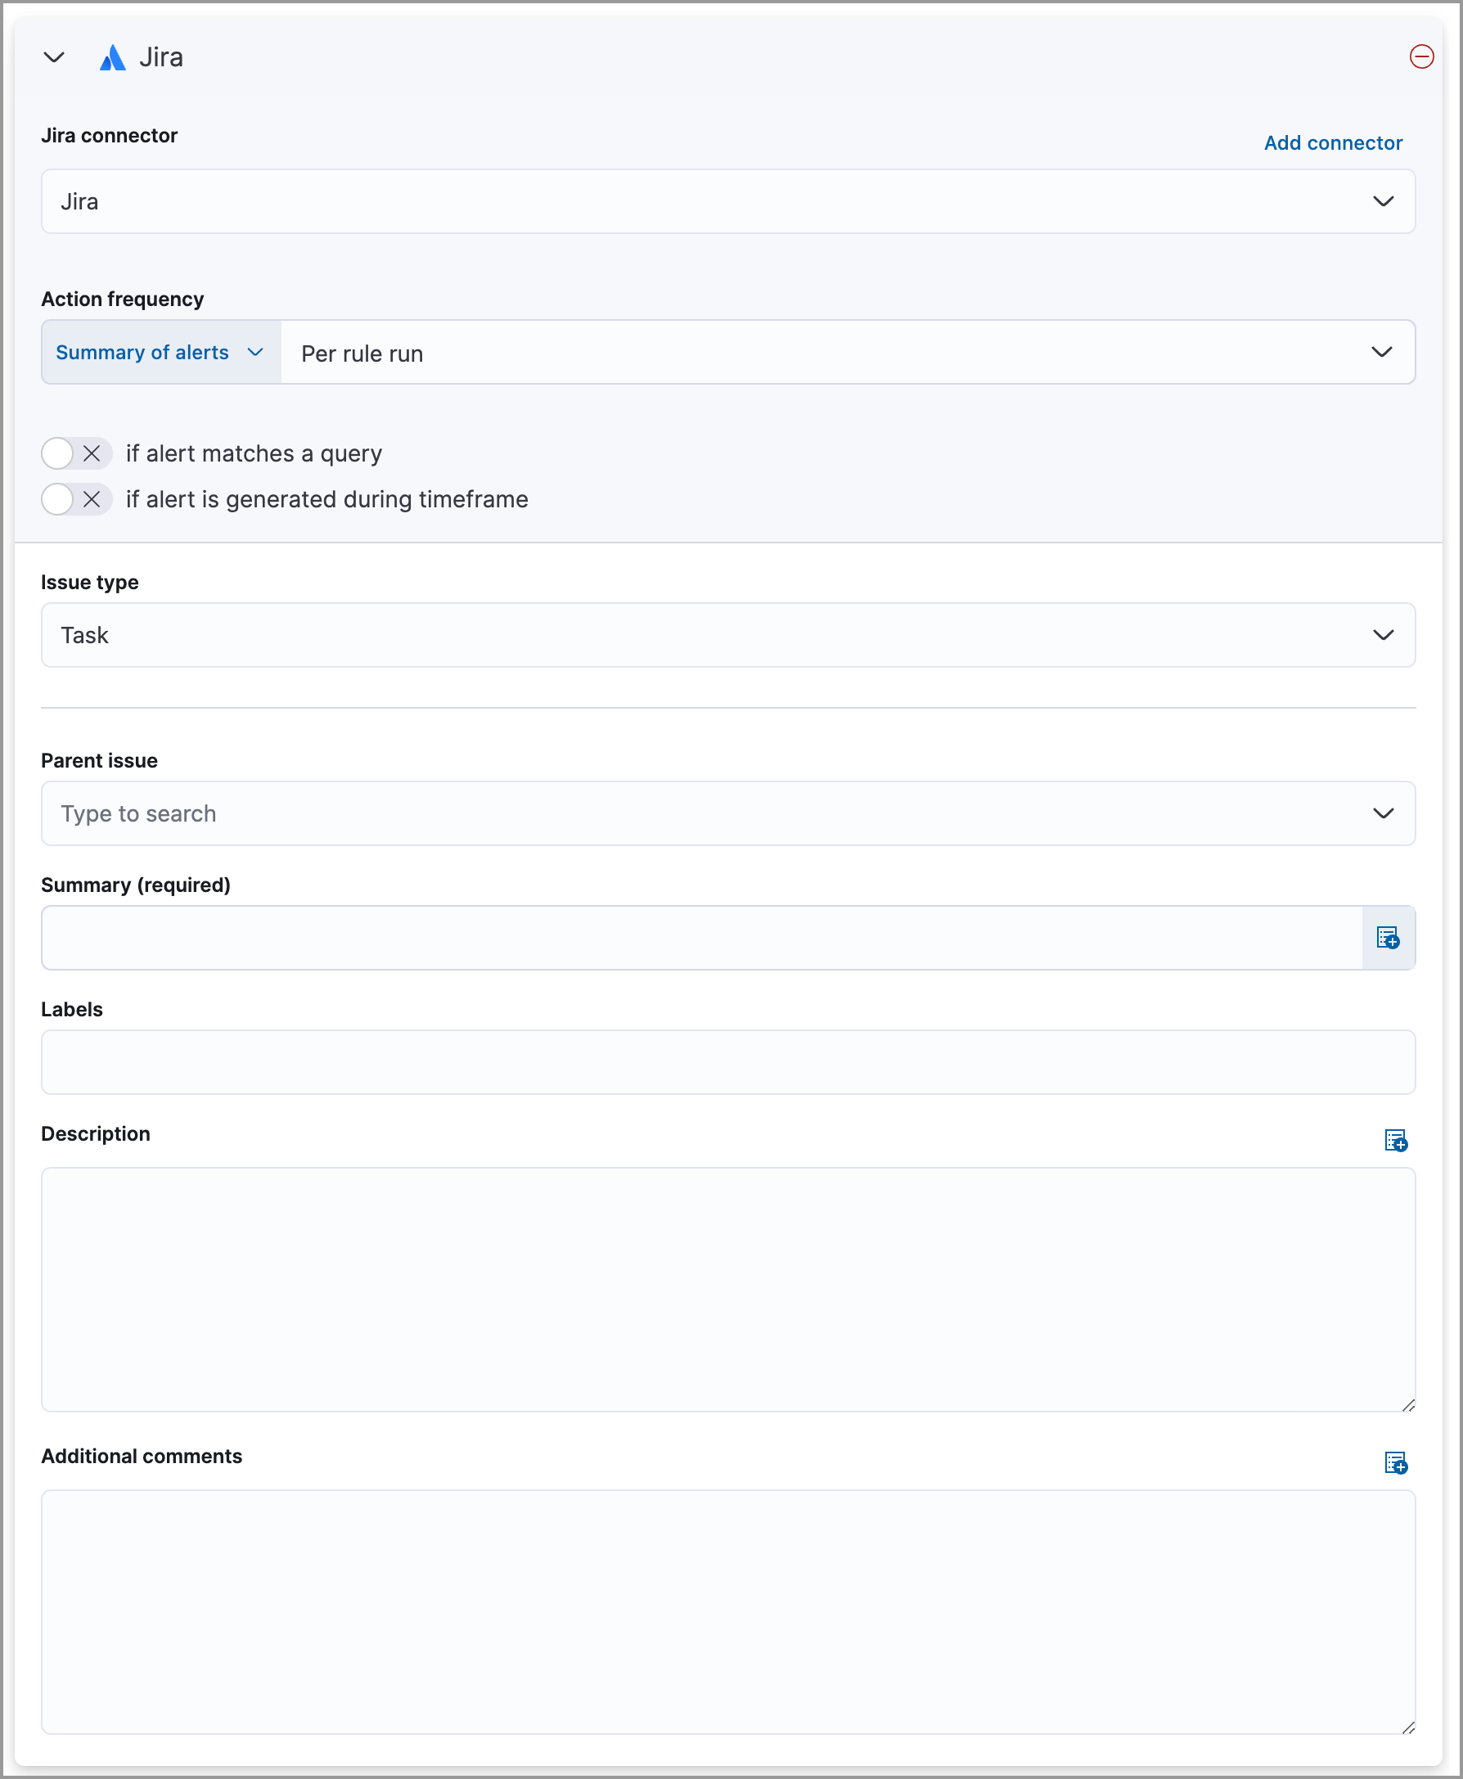
Task: Open the 'Summary of alerts' frequency selector
Action: coord(160,352)
